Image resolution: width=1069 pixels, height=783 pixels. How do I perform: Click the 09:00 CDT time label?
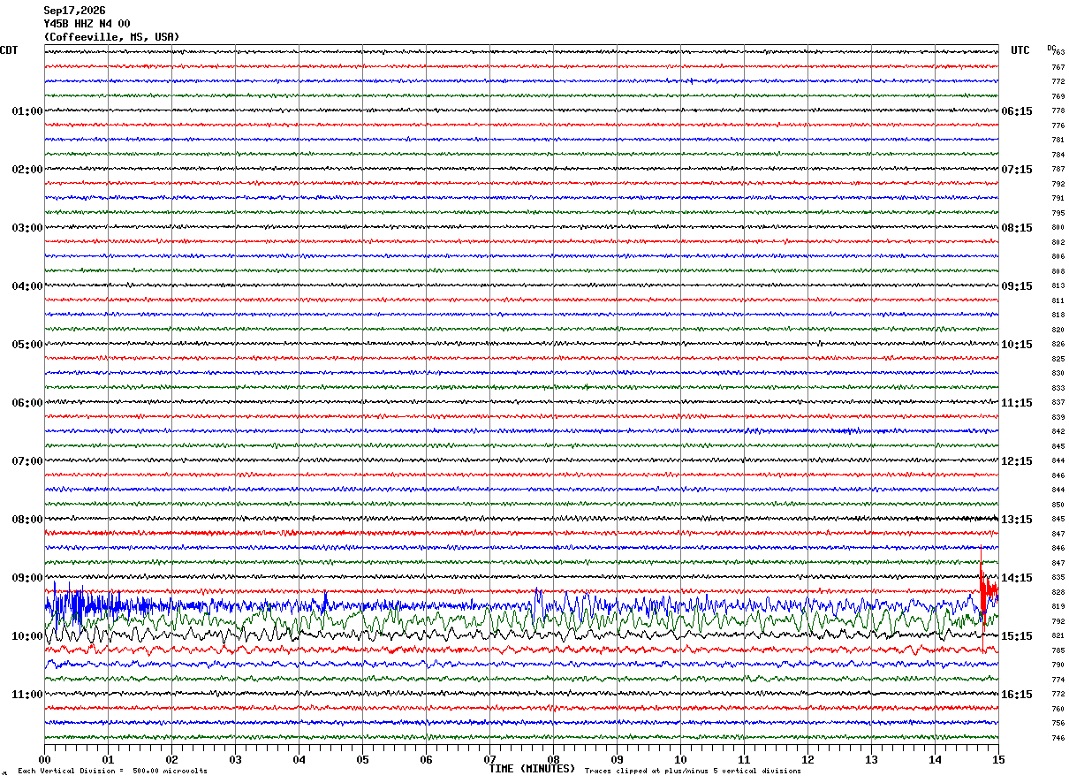[x=27, y=578]
